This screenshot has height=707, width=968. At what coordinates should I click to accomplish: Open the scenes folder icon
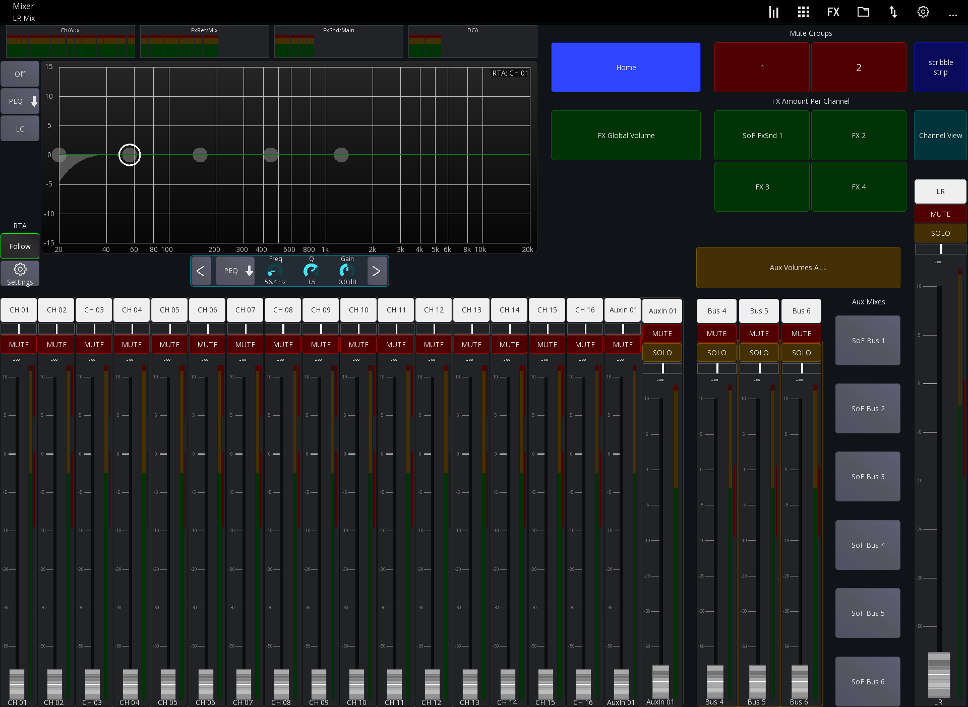(863, 12)
